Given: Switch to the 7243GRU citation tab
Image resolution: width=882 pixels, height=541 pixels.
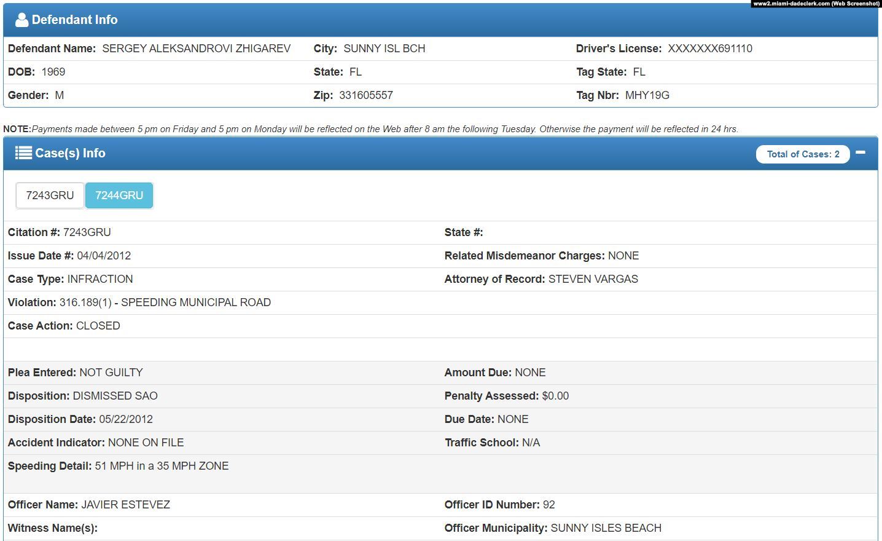Looking at the screenshot, I should click(x=50, y=195).
